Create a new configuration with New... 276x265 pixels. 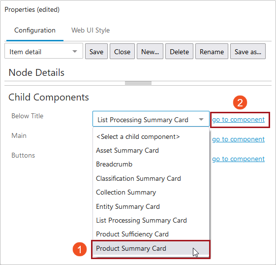pos(150,51)
